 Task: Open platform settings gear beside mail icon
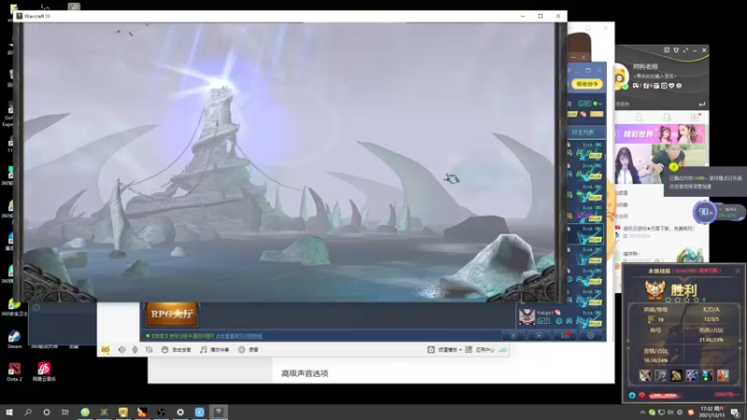tap(590, 335)
